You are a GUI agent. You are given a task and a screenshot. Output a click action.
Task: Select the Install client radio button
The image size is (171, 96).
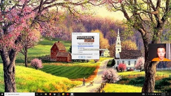(78, 48)
